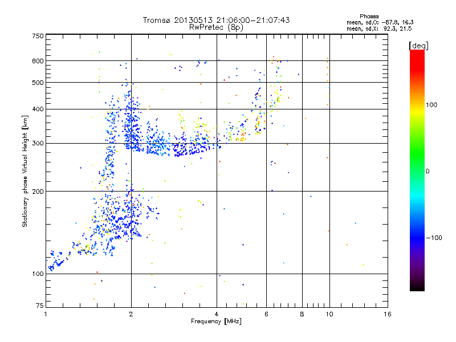Click the rainbow phase colorbar
The width and height of the screenshot is (456, 342).
[417, 170]
